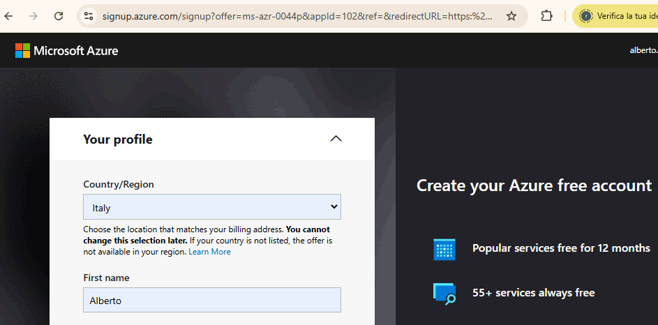The height and width of the screenshot is (325, 658).
Task: Click Popular services free for 12 months text
Action: tap(561, 248)
